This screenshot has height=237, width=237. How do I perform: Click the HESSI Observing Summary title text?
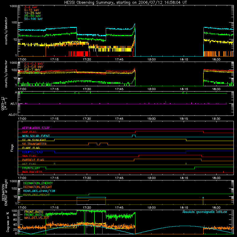click(x=125, y=2)
